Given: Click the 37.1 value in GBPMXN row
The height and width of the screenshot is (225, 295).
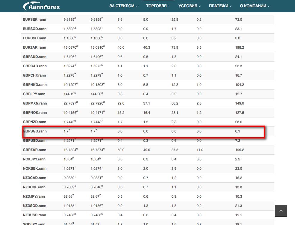Looking at the screenshot, I should coord(146,103).
